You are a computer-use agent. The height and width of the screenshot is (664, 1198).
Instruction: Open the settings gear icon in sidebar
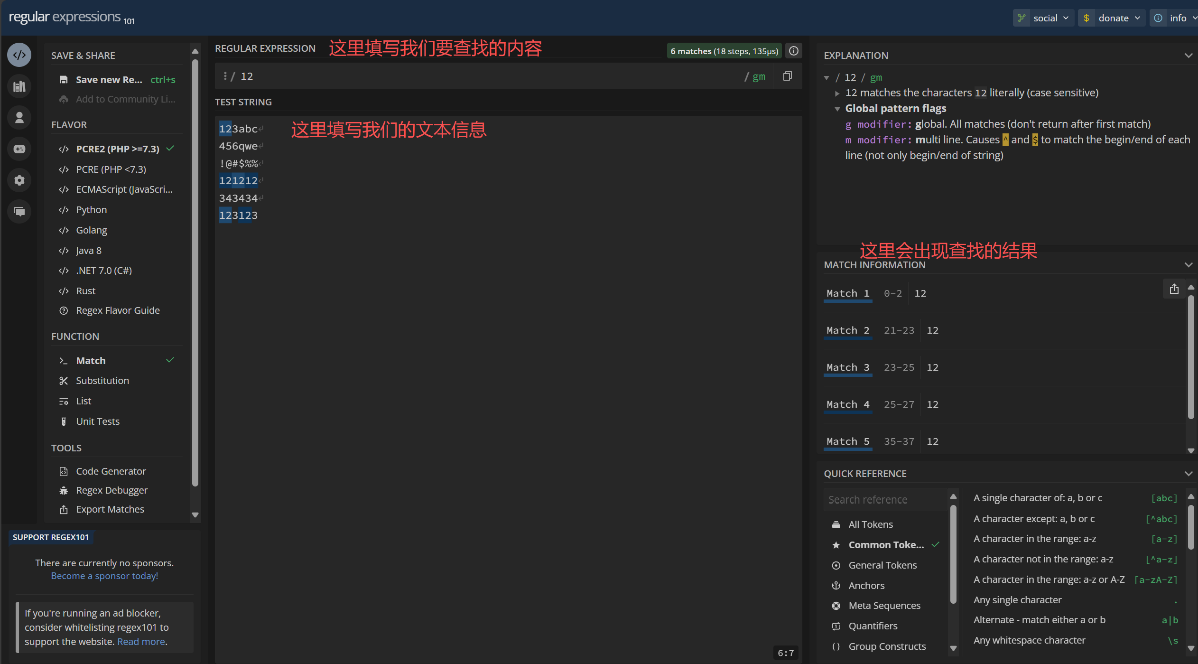click(x=19, y=180)
